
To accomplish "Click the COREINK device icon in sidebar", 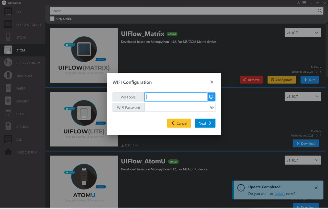I will (8, 101).
